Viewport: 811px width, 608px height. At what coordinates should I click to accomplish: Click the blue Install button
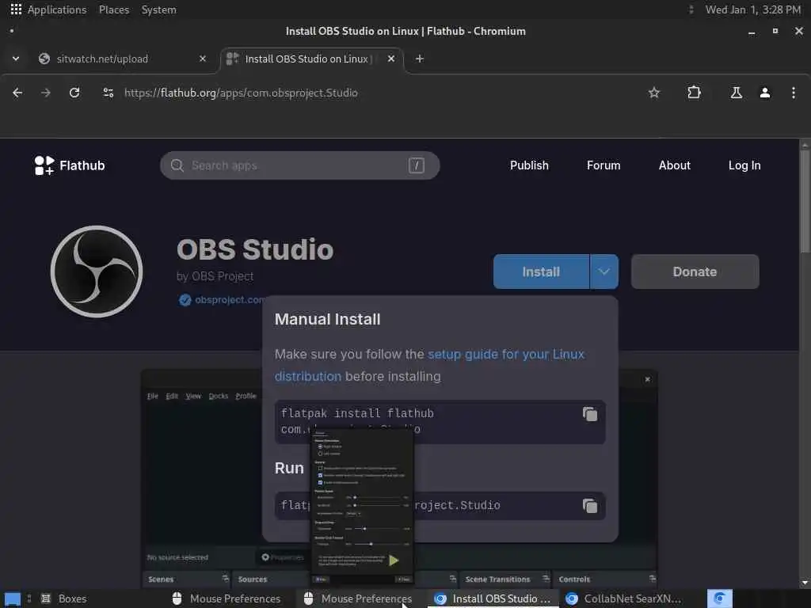tap(541, 272)
